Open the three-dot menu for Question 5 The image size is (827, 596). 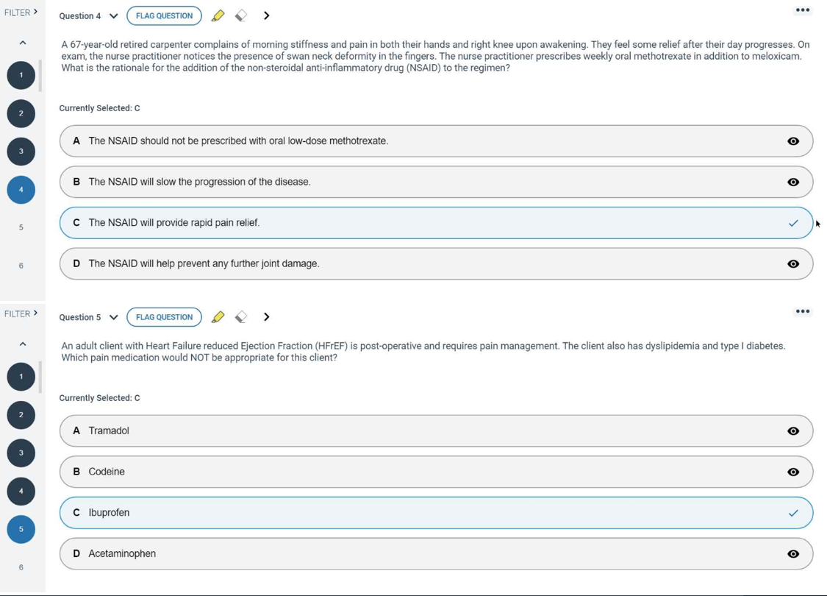click(803, 311)
